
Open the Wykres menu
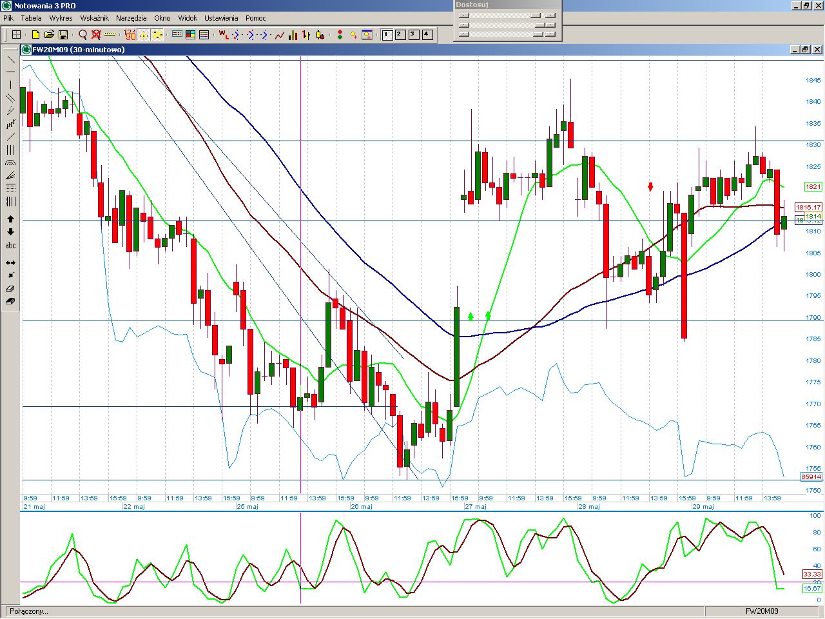(x=61, y=18)
